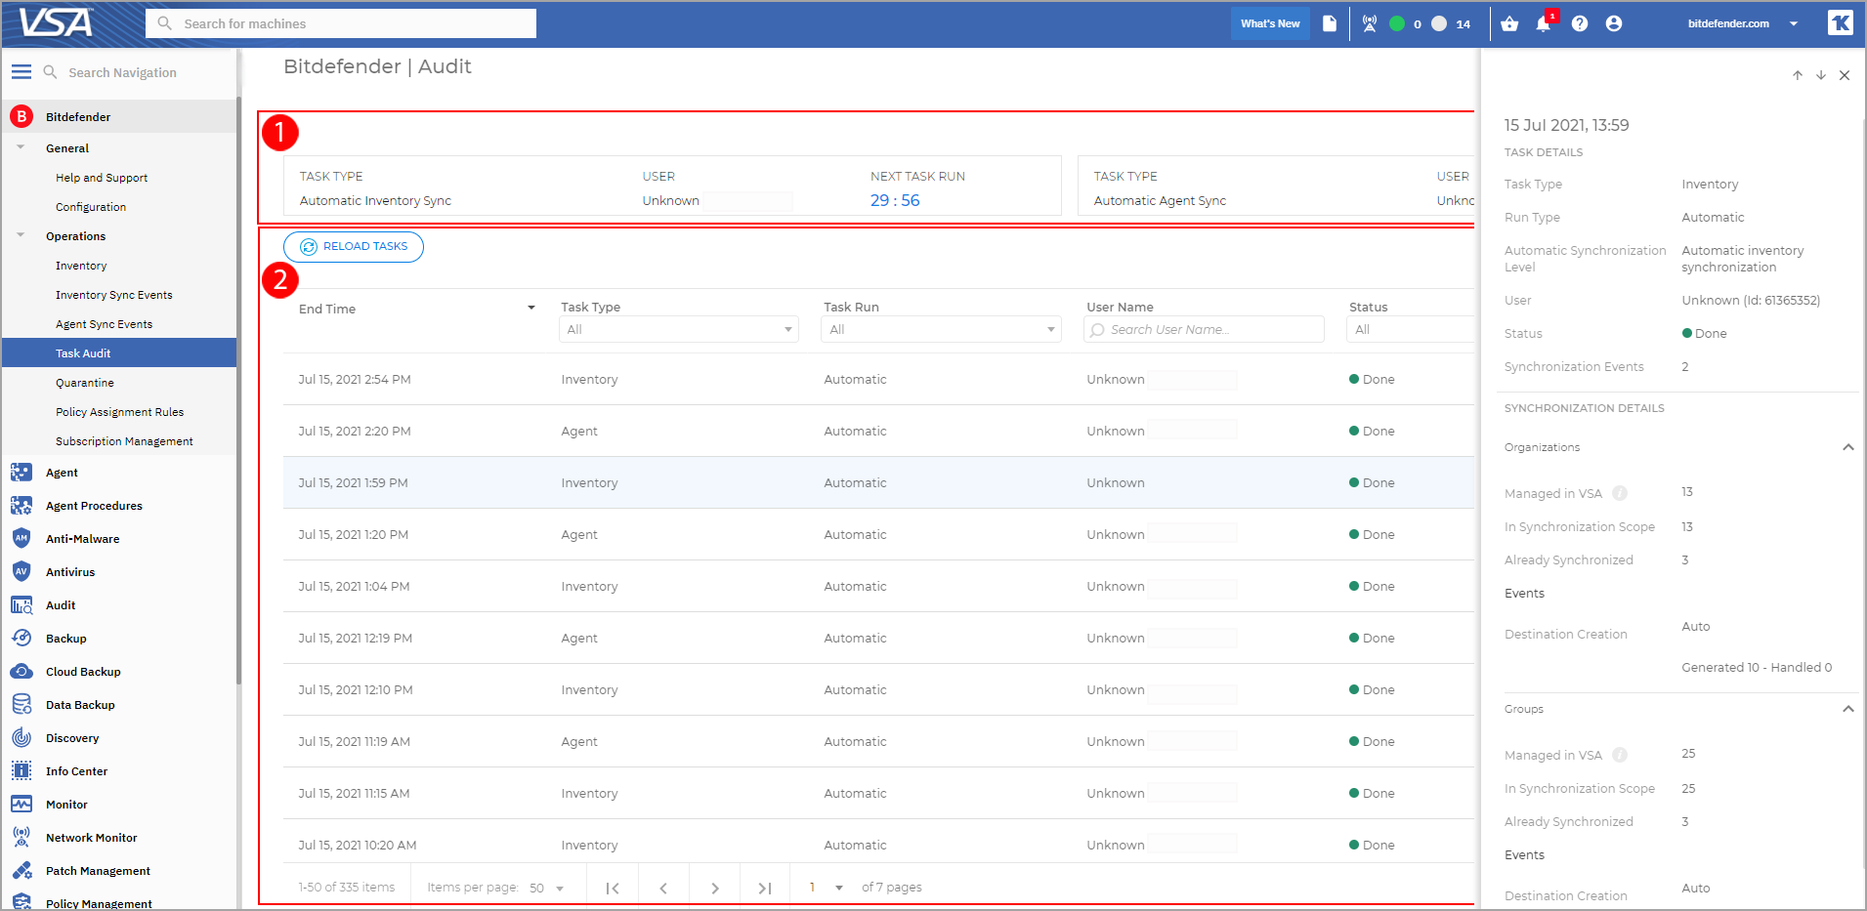Open the user account profile icon
The image size is (1867, 911).
click(x=1614, y=24)
